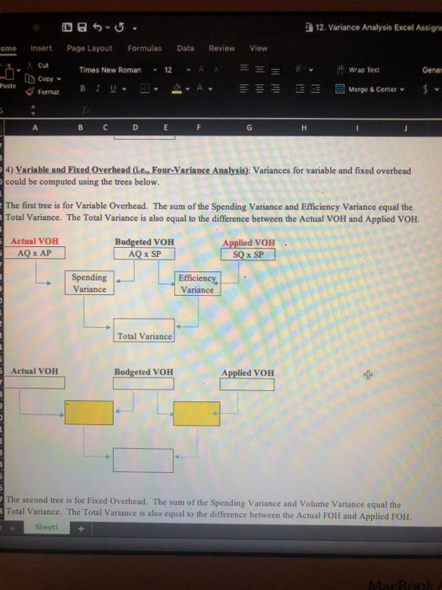The image size is (442, 590).
Task: Decrease the cell indent
Action: click(300, 89)
